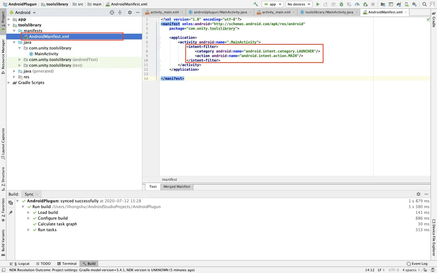Open the Event Log button

(417, 263)
